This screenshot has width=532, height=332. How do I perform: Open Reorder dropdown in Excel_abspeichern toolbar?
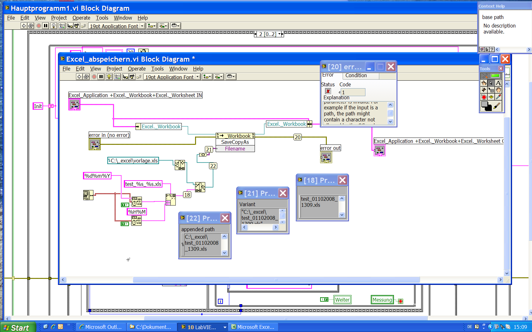pyautogui.click(x=231, y=77)
